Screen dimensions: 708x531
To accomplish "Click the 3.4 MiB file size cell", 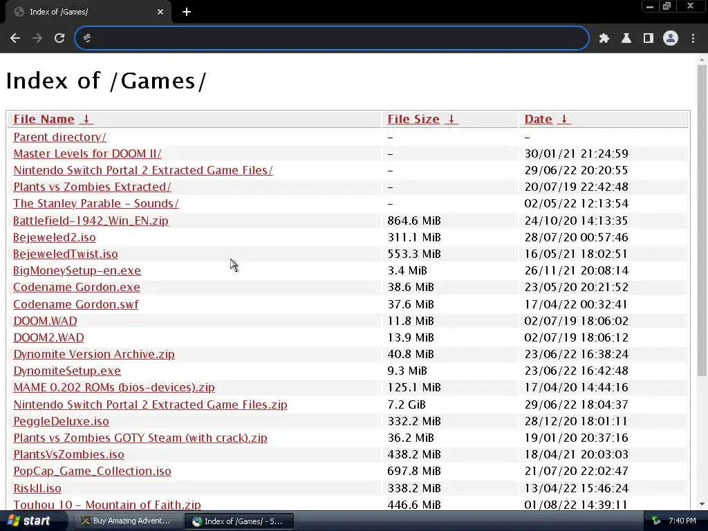I will point(407,271).
